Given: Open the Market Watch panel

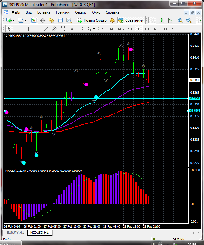Looking at the screenshot, I should (x=34, y=20).
